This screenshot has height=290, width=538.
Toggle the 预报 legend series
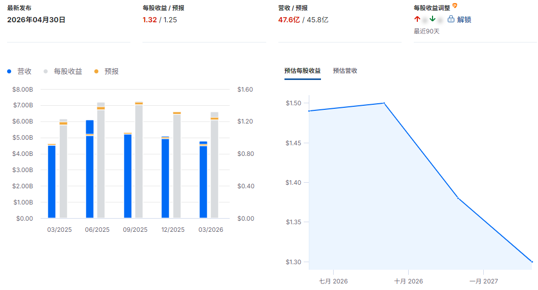pyautogui.click(x=106, y=71)
